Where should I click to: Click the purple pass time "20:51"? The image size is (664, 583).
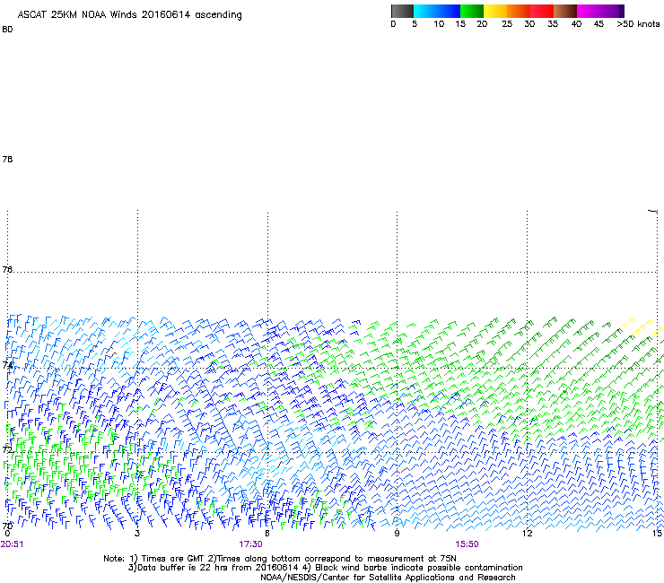pos(12,544)
